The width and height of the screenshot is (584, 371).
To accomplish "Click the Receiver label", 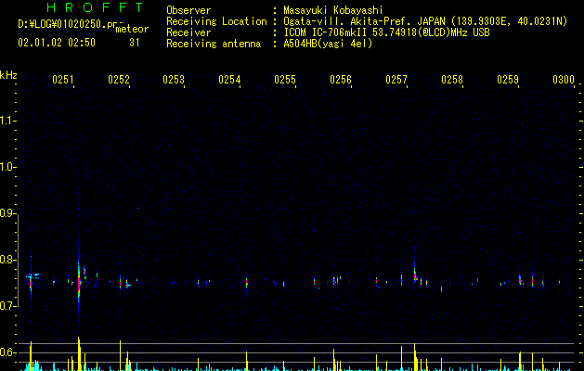I will [x=188, y=32].
